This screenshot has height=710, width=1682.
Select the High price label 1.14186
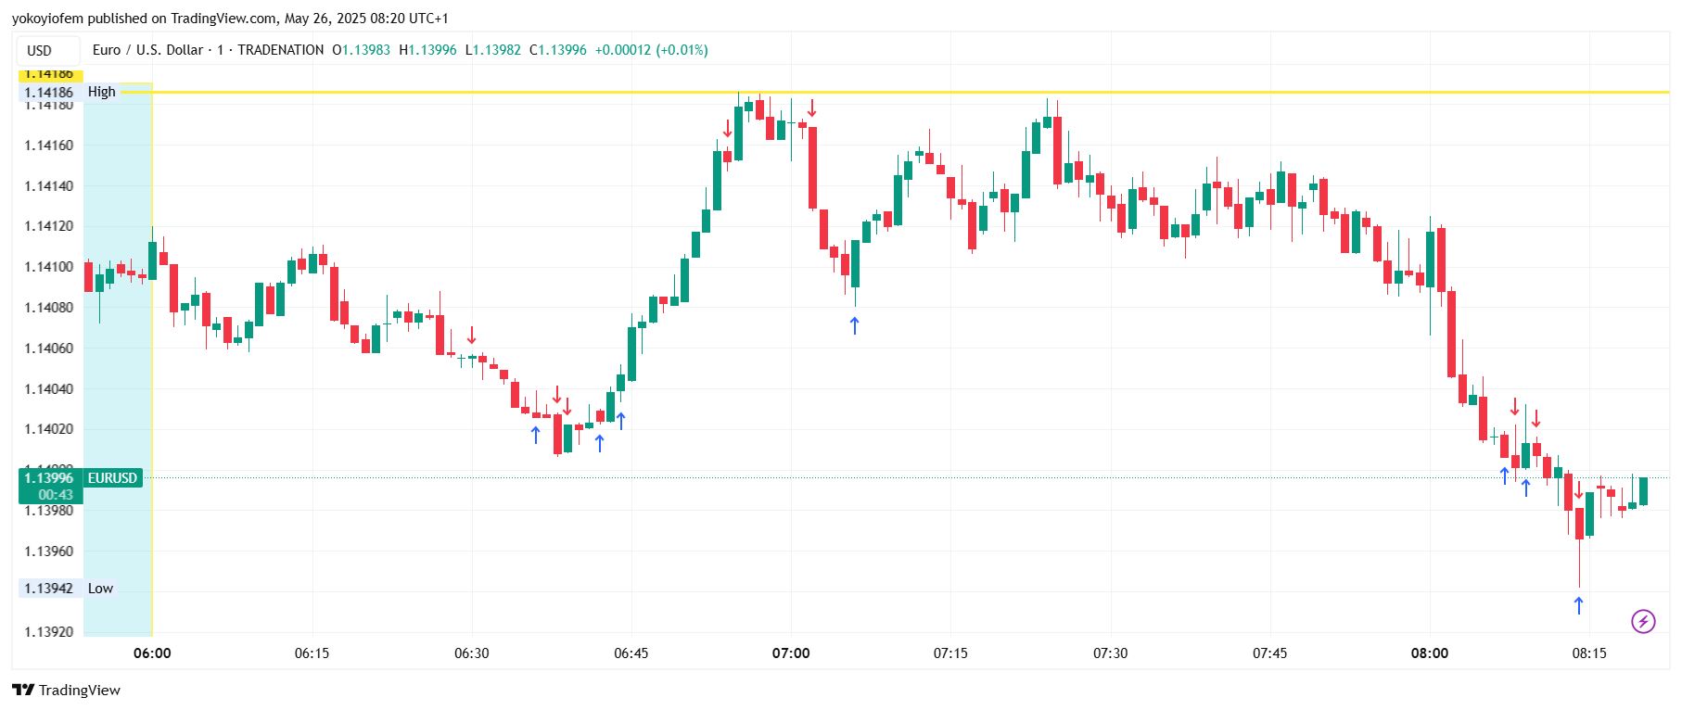point(48,92)
